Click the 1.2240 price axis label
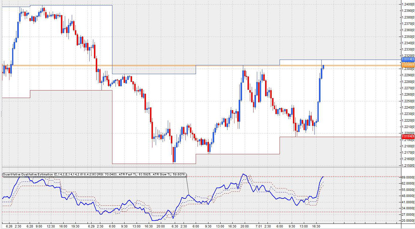Viewport: 415px width, 229px height. pos(409,107)
